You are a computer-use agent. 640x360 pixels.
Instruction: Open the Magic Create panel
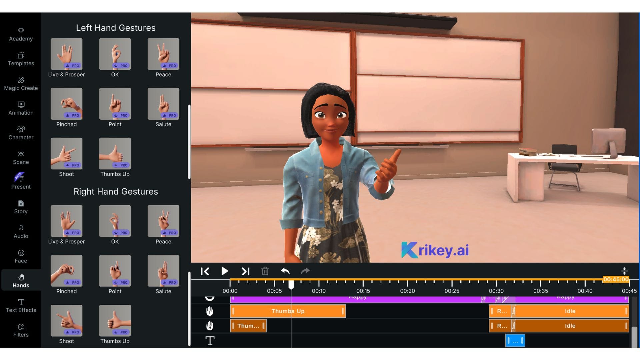(x=21, y=84)
